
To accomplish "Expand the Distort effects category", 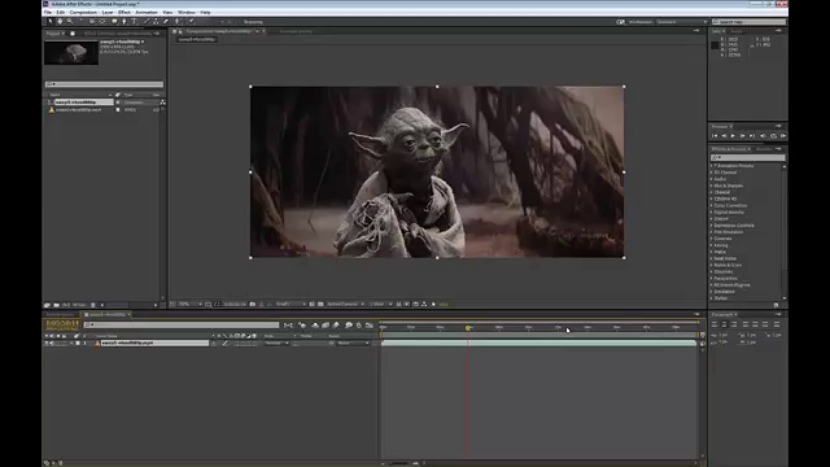I will click(711, 219).
